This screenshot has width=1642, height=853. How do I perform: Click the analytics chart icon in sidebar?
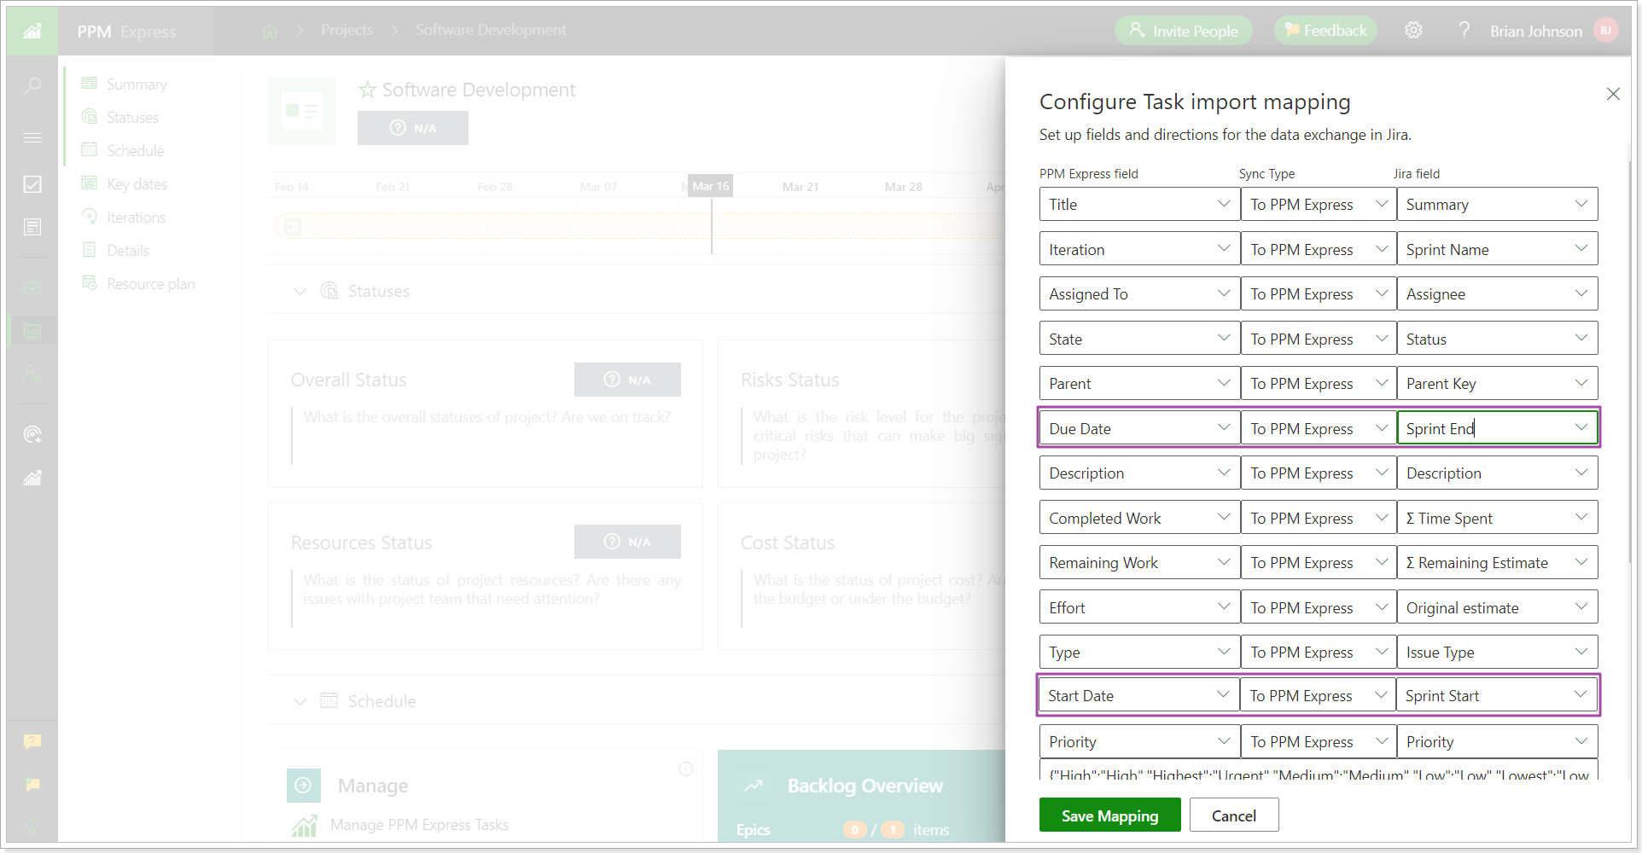tap(32, 478)
